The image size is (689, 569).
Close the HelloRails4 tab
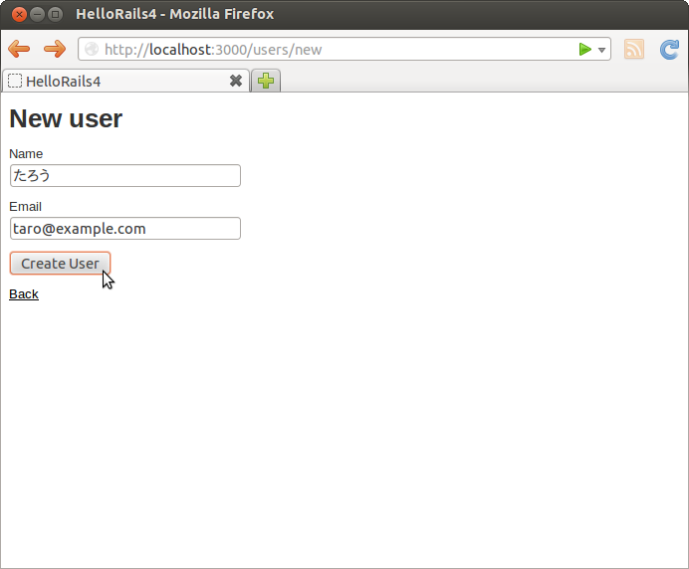click(236, 81)
